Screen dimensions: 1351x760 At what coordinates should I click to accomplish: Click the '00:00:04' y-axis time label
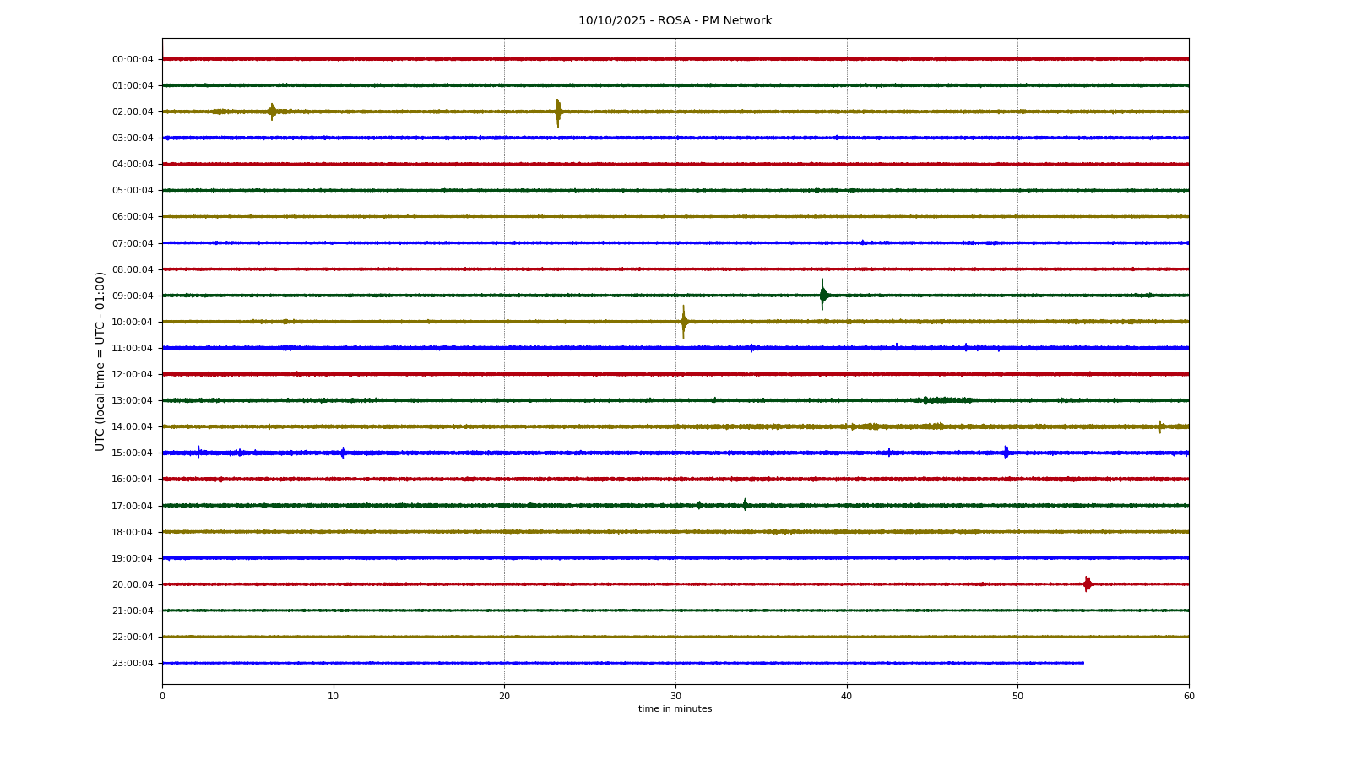[133, 59]
